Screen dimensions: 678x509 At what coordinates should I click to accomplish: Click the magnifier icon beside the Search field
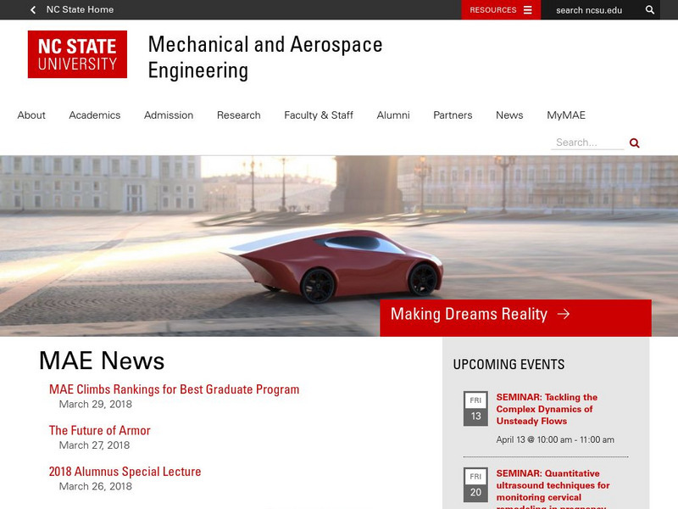click(x=634, y=143)
